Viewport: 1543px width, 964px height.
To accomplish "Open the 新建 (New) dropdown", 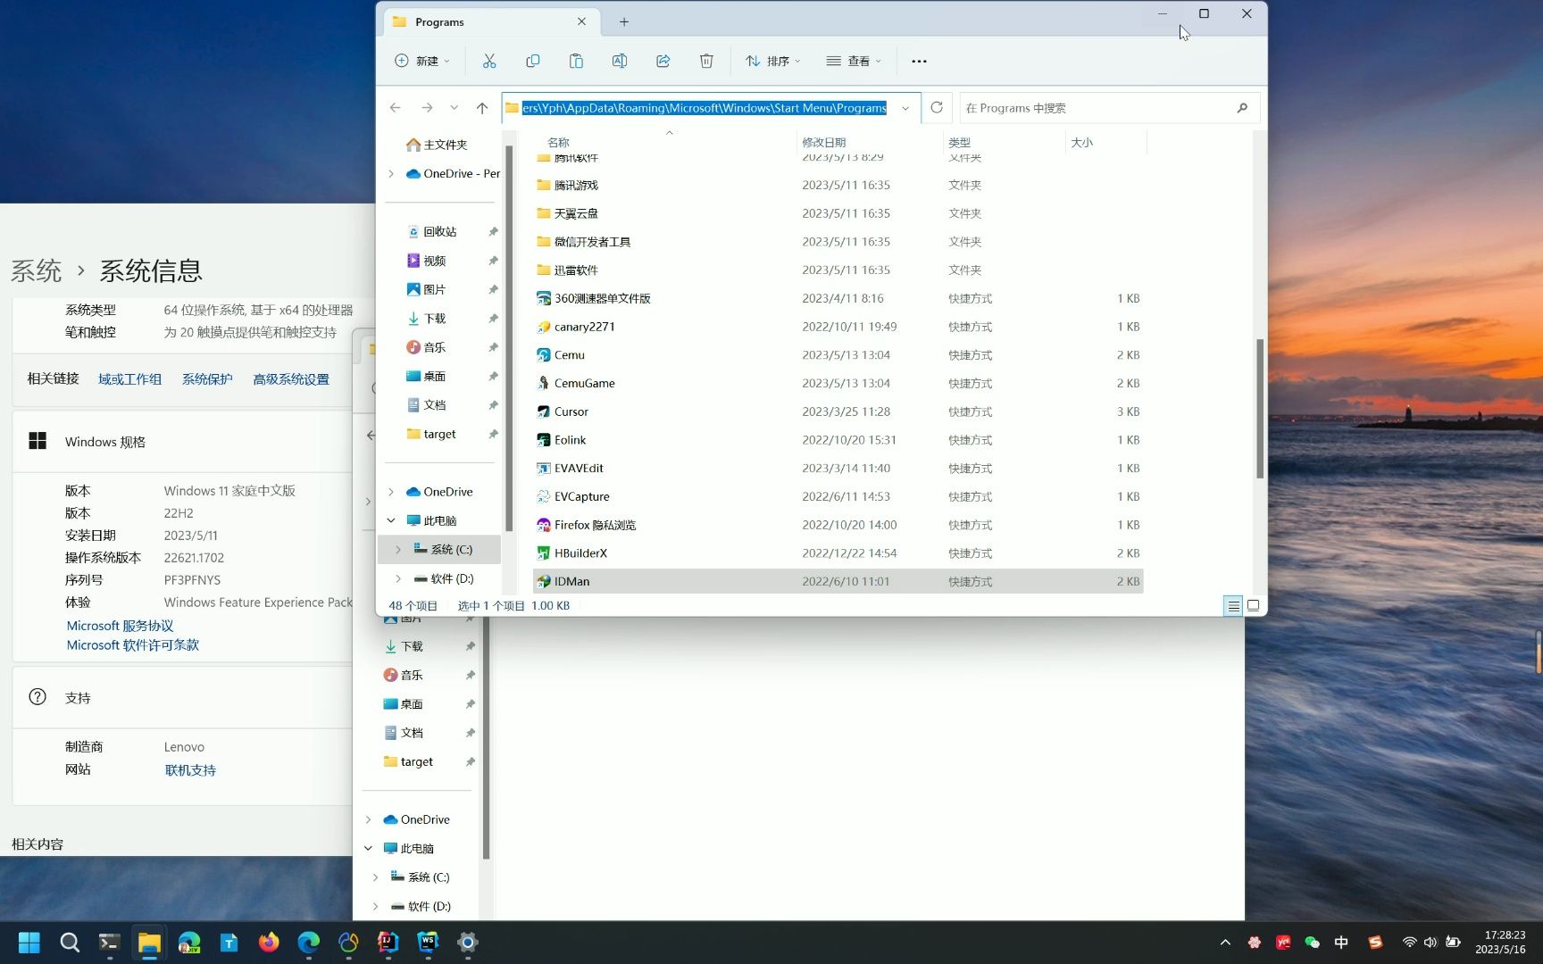I will pos(422,61).
